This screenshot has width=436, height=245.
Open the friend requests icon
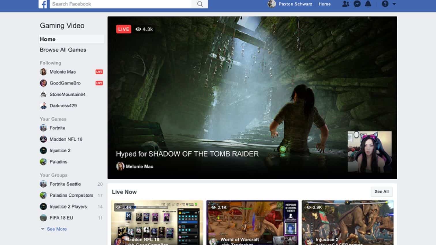click(345, 4)
